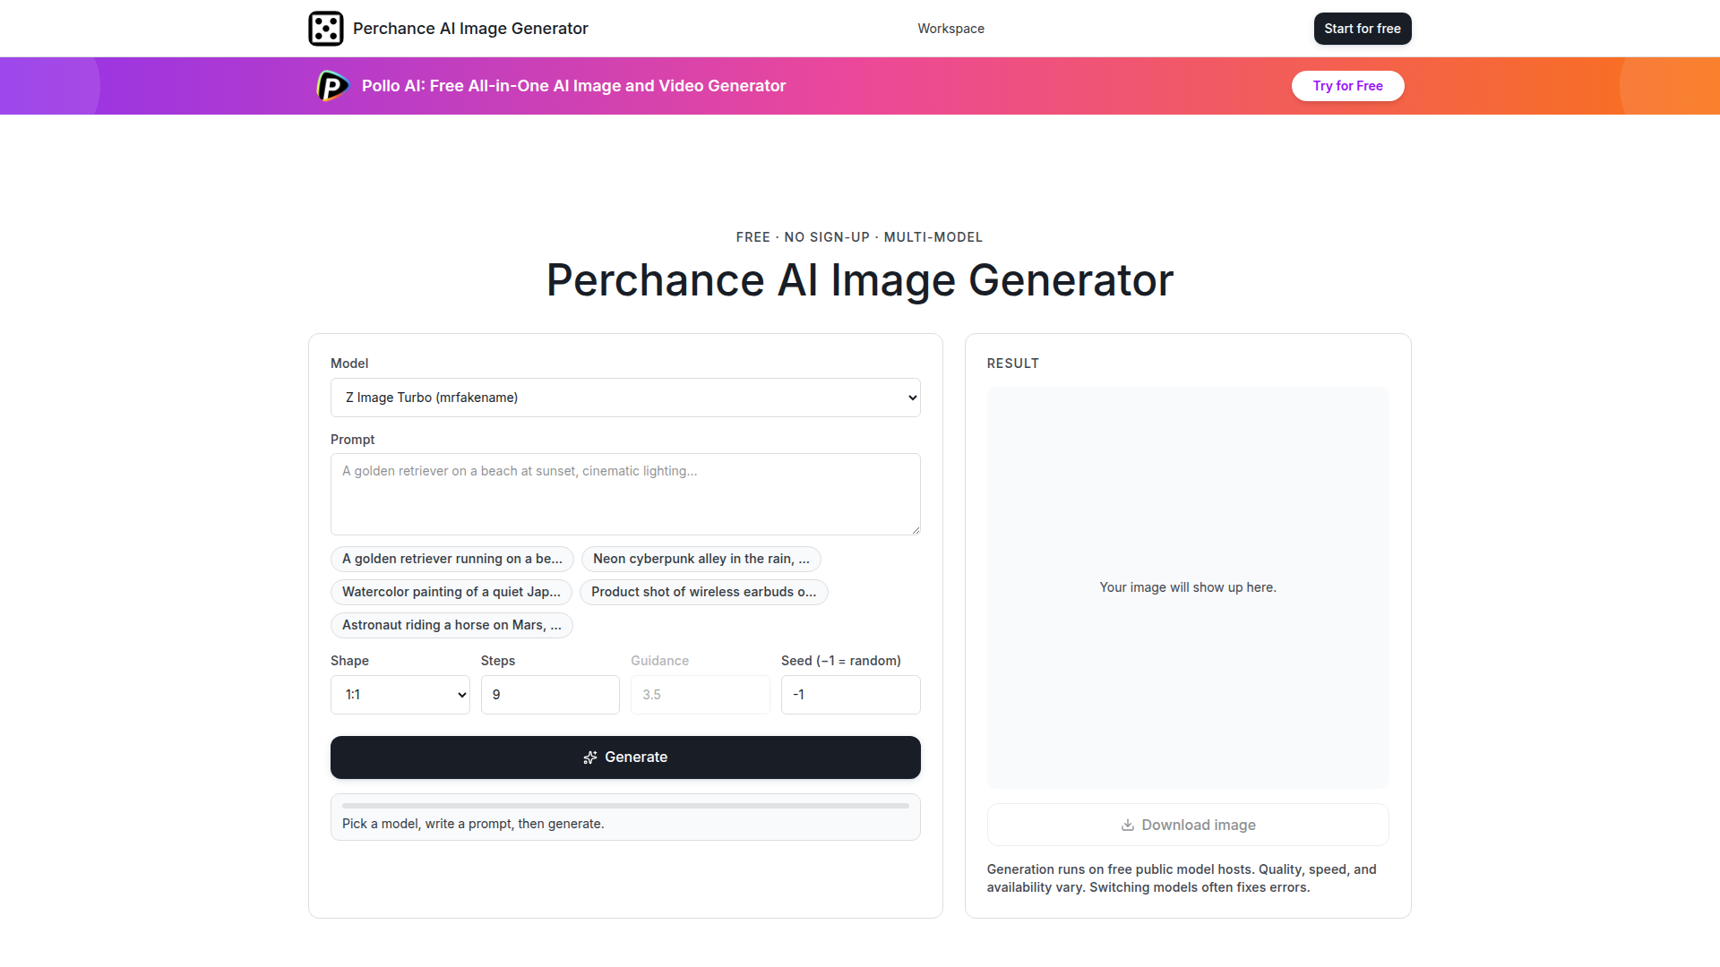Open the Model dropdown

[625, 398]
